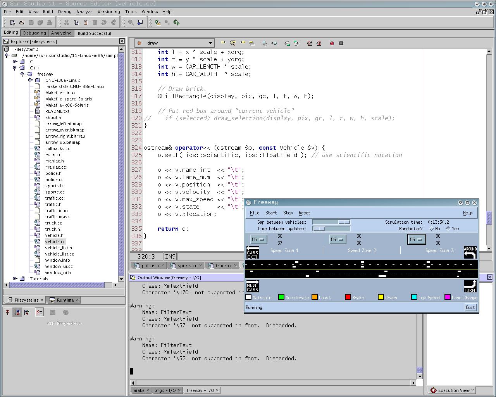
Task: Click the Shift line left icon
Action: click(x=309, y=43)
